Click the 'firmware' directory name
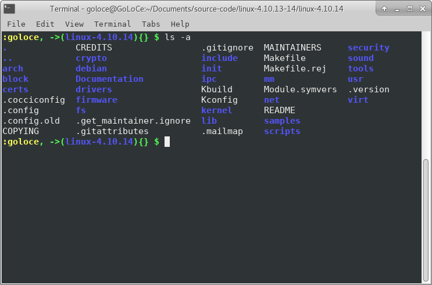The image size is (432, 285). (97, 100)
